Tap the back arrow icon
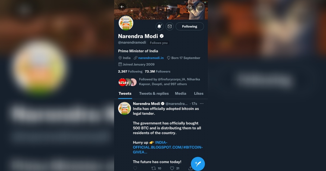This screenshot has width=326, height=171. (x=122, y=7)
